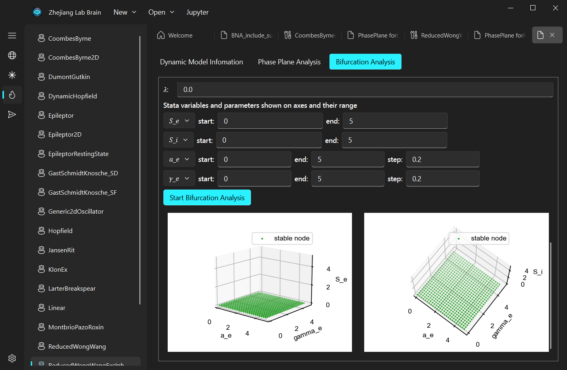This screenshot has width=567, height=370.
Task: Click the globe icon in sidebar
Action: point(12,55)
